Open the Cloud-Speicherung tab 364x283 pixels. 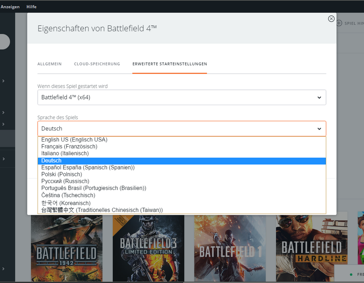(x=97, y=64)
